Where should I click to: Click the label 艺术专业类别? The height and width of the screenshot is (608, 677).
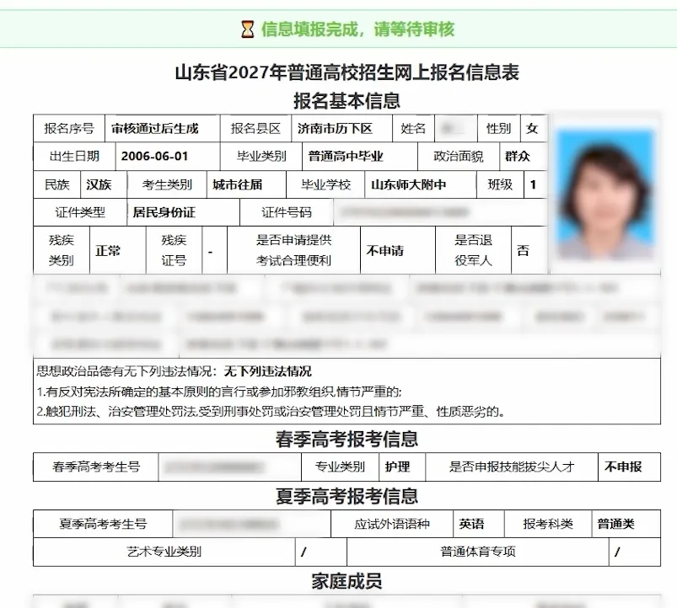tap(164, 552)
